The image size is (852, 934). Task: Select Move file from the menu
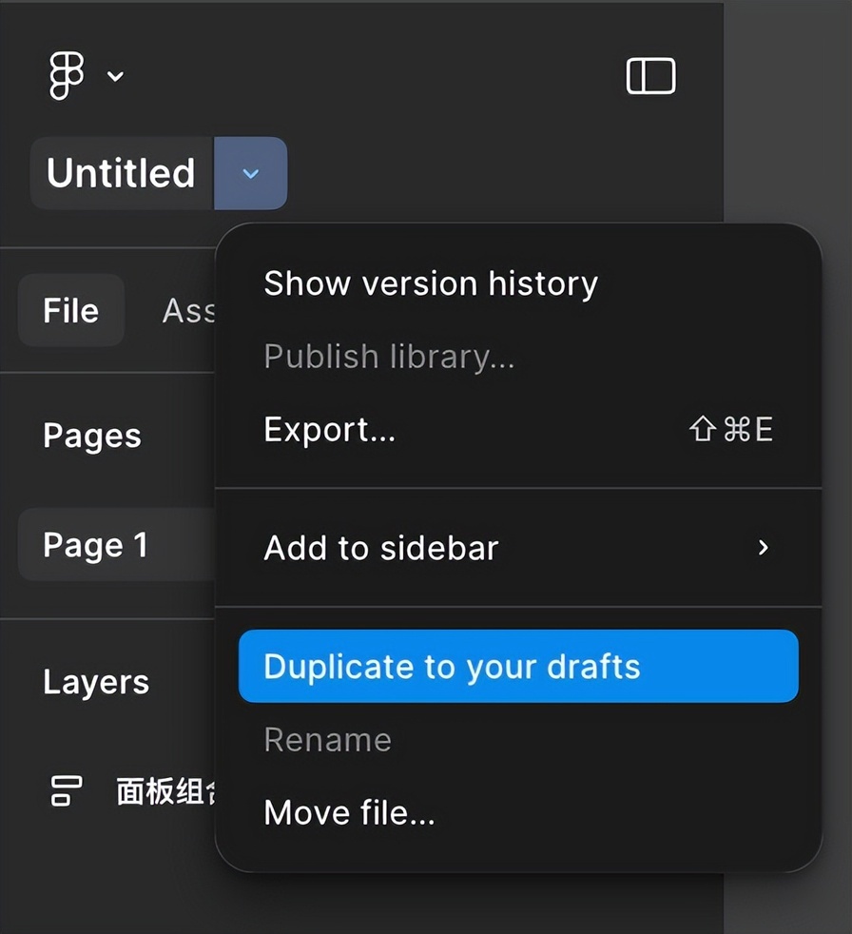pyautogui.click(x=349, y=813)
